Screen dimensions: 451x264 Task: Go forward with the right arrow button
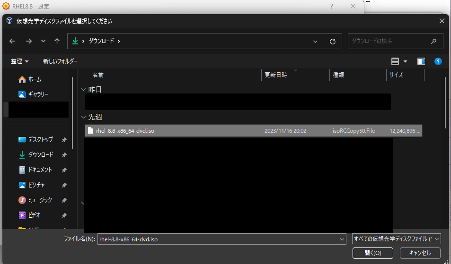pos(29,41)
